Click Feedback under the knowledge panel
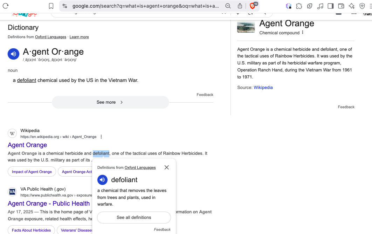 tap(346, 107)
